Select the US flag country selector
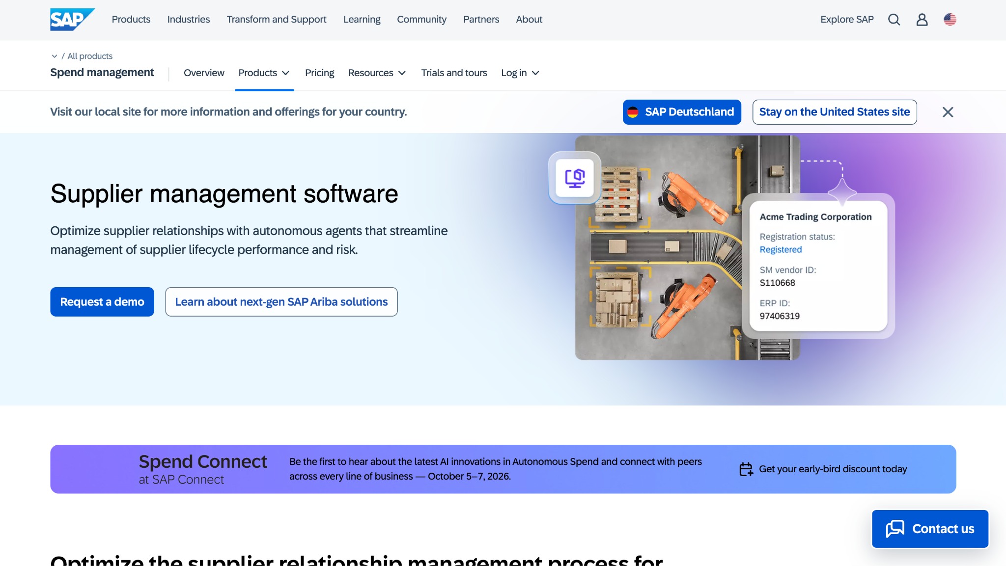 tap(950, 20)
